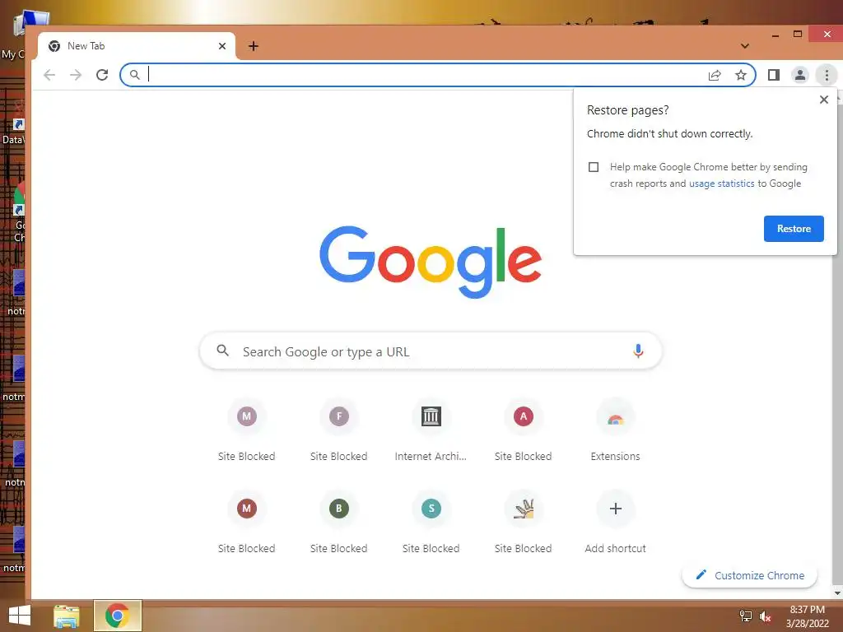Click the Google logo

pos(430,262)
